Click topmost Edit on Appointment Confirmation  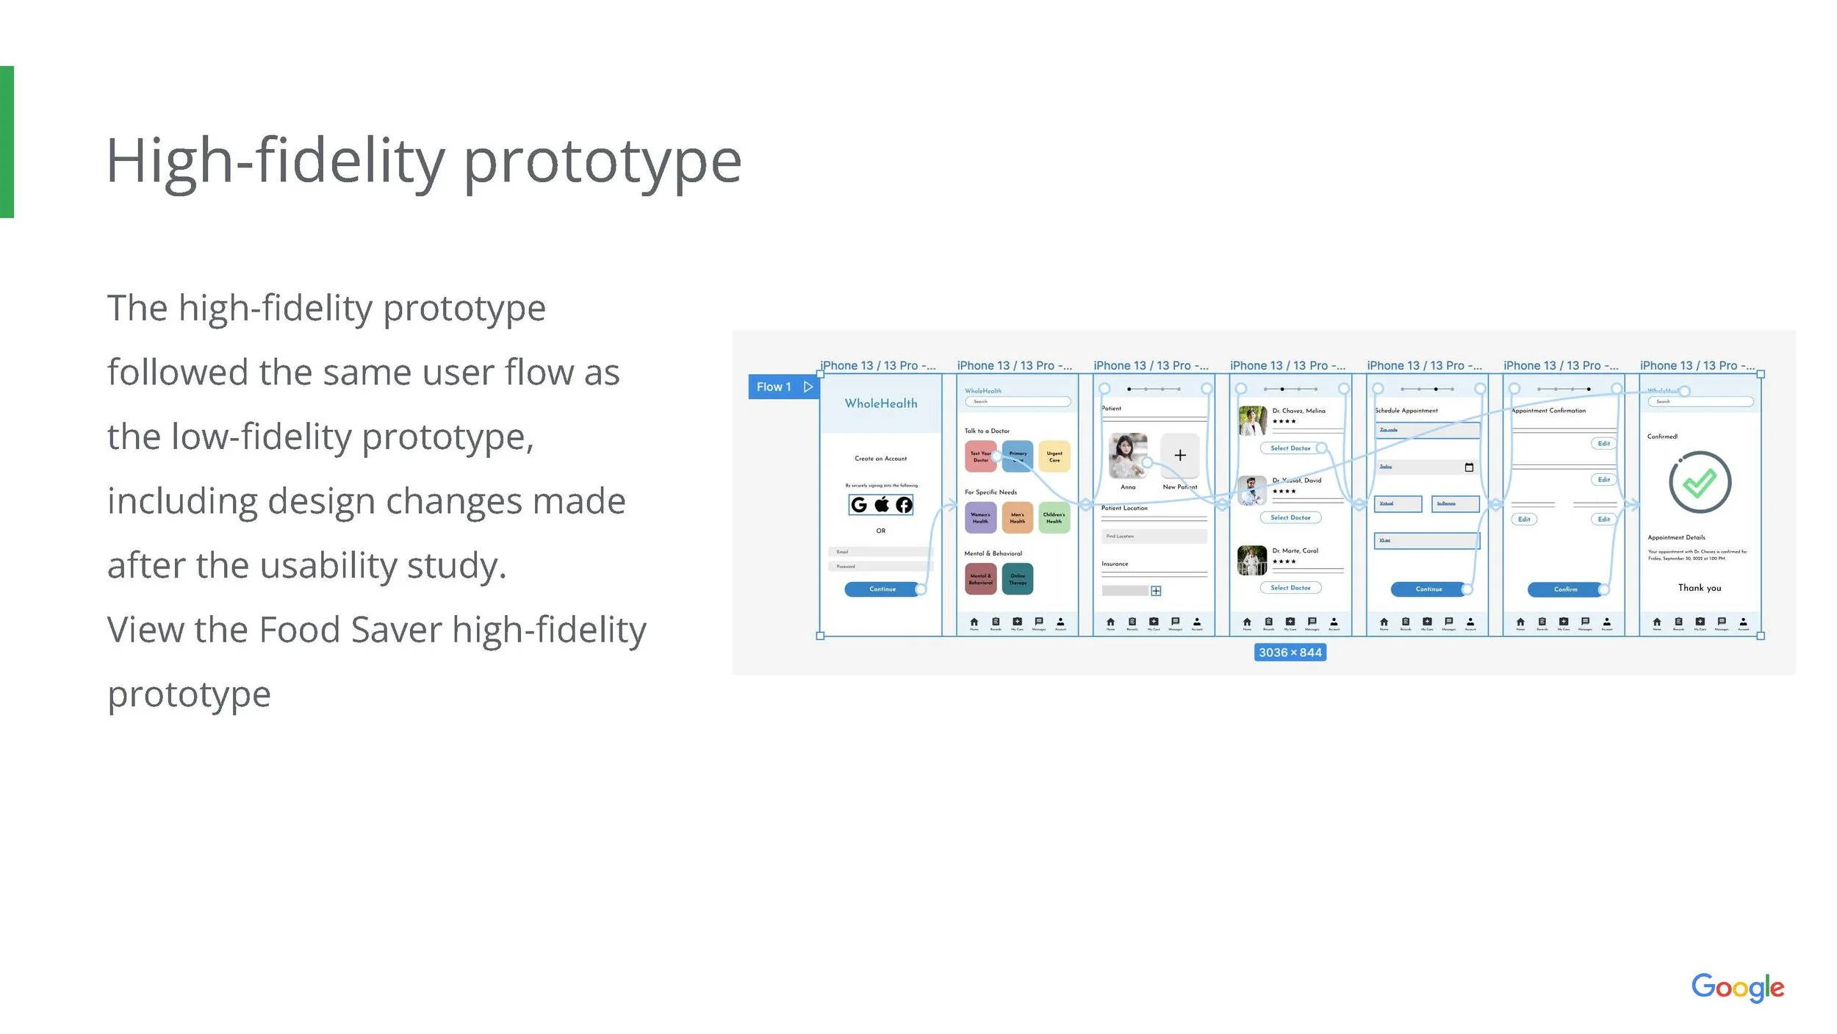tap(1604, 443)
